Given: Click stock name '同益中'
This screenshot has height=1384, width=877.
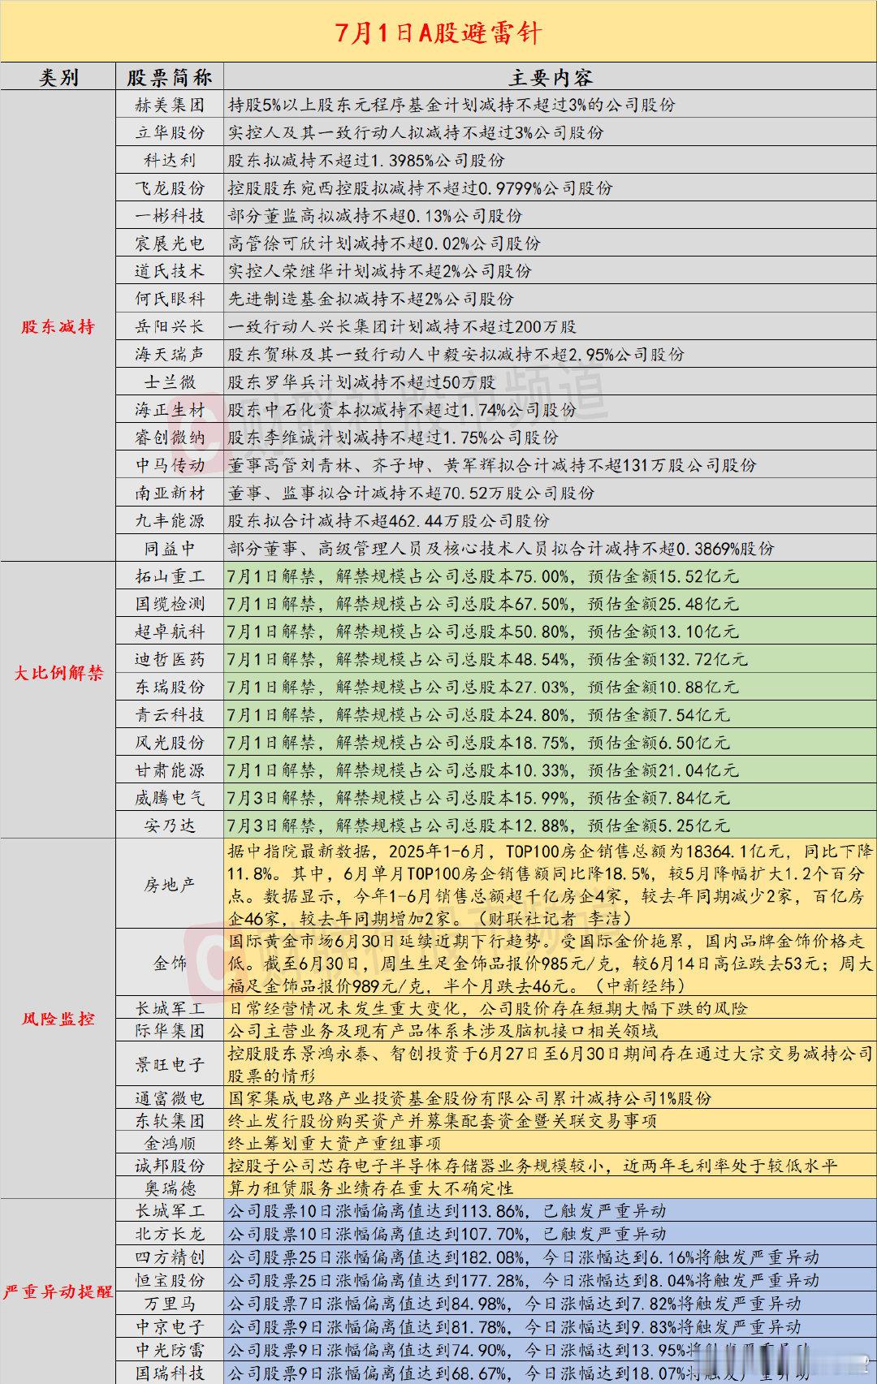Looking at the screenshot, I should coord(170,548).
